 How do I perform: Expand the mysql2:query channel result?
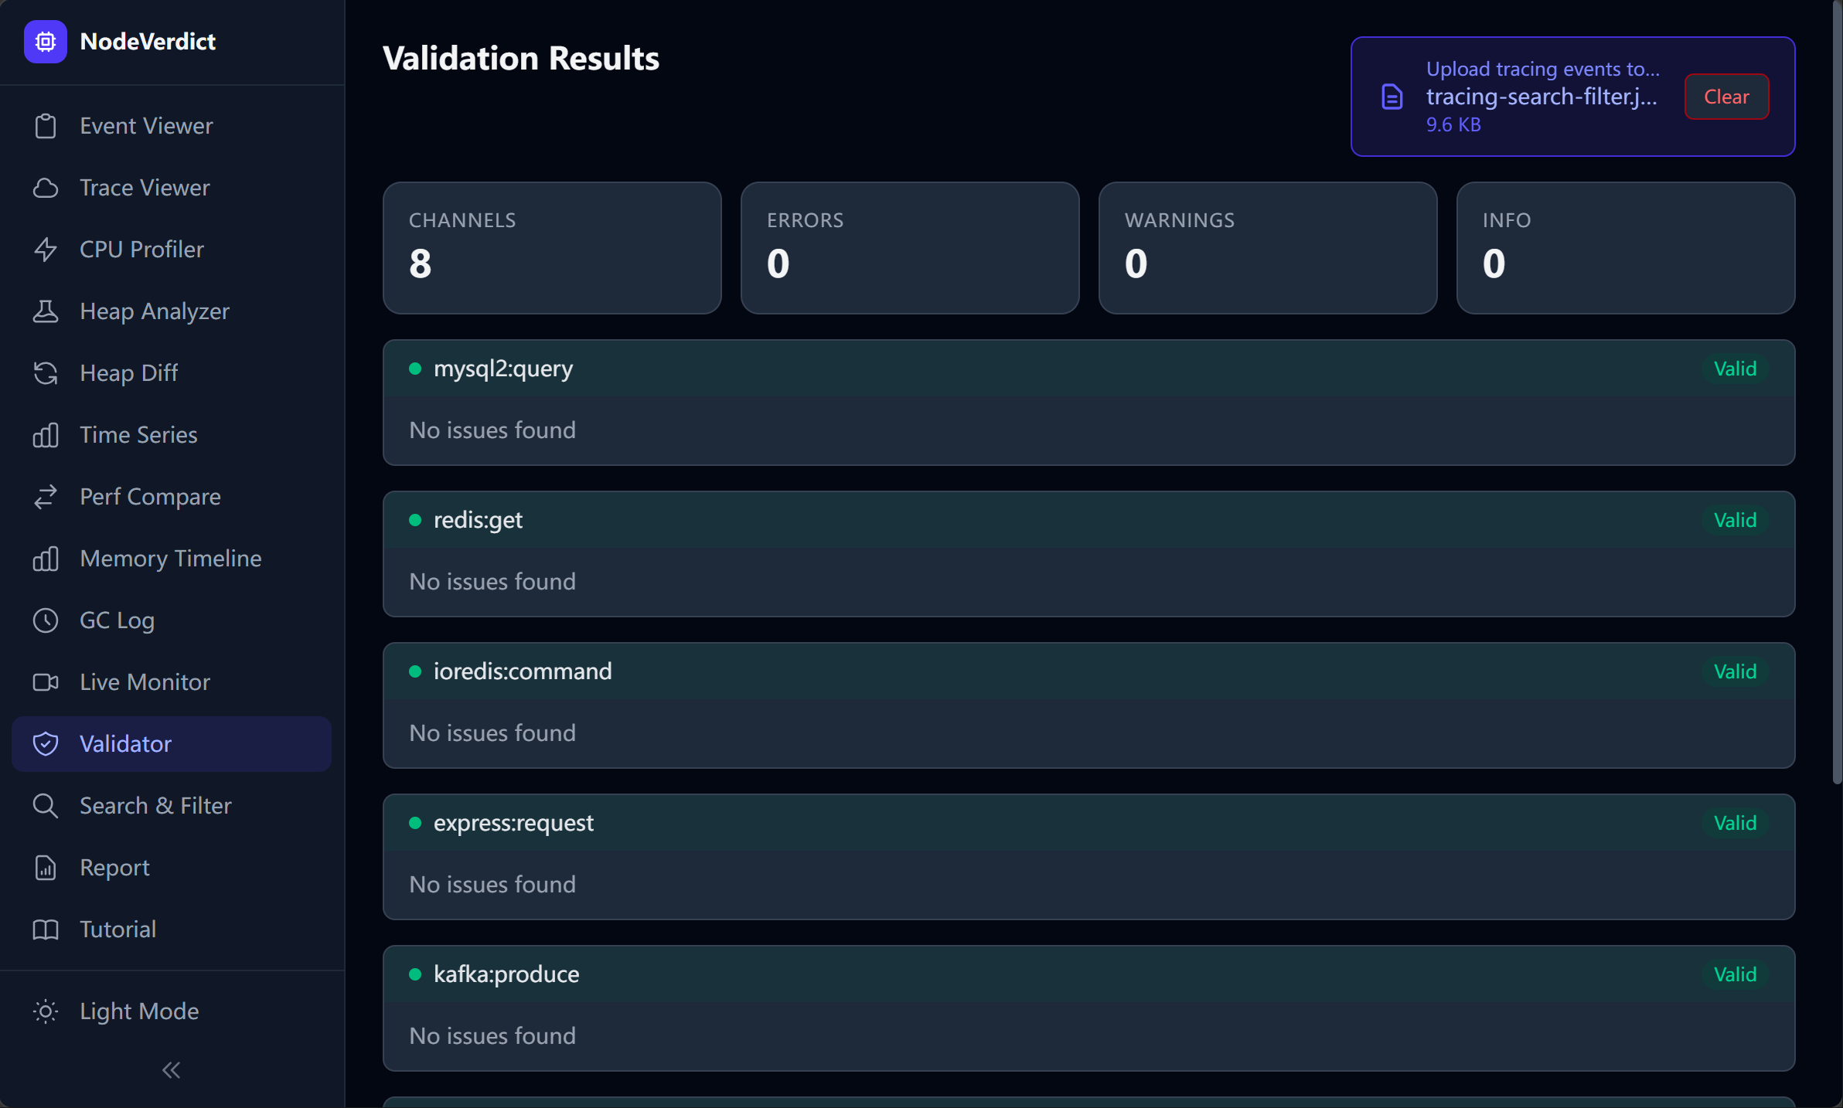(x=1088, y=369)
